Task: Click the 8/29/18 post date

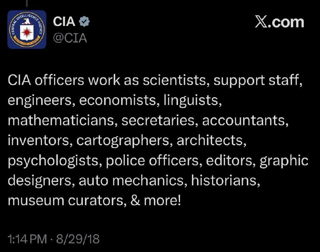Action: pyautogui.click(x=78, y=239)
